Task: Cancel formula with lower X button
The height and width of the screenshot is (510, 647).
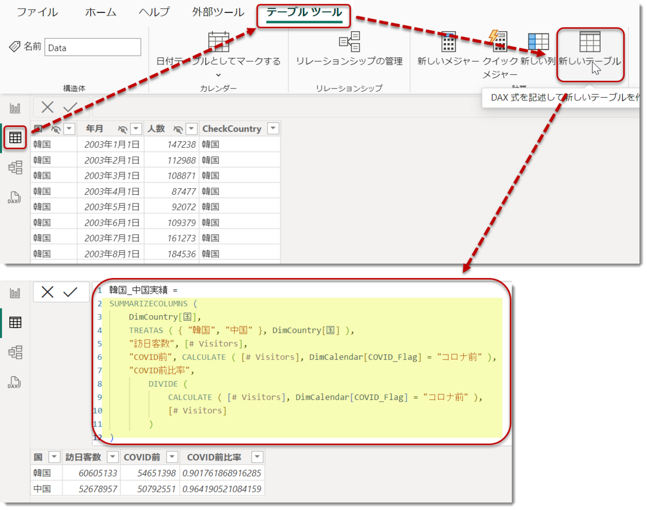Action: pos(47,292)
